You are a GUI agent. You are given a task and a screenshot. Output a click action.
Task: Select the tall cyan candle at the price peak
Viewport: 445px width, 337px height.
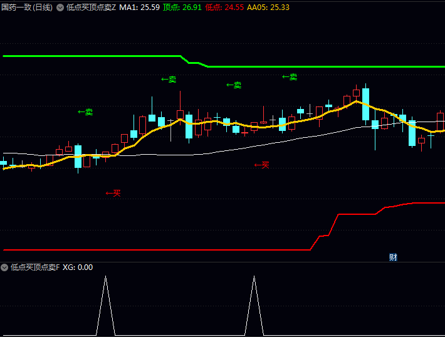pyautogui.click(x=365, y=104)
